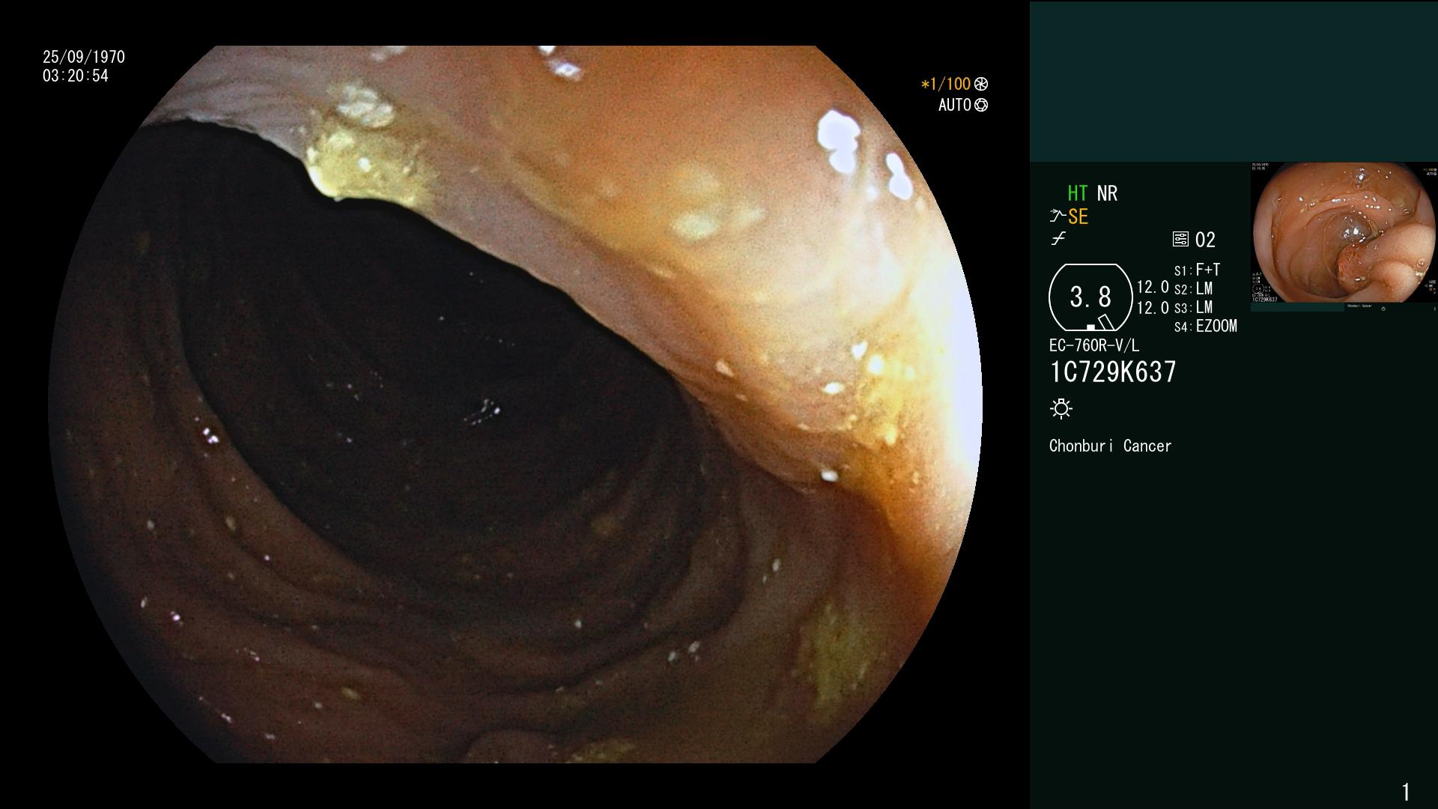
Task: Open the captured polyp image thumbnail
Action: pos(1344,237)
